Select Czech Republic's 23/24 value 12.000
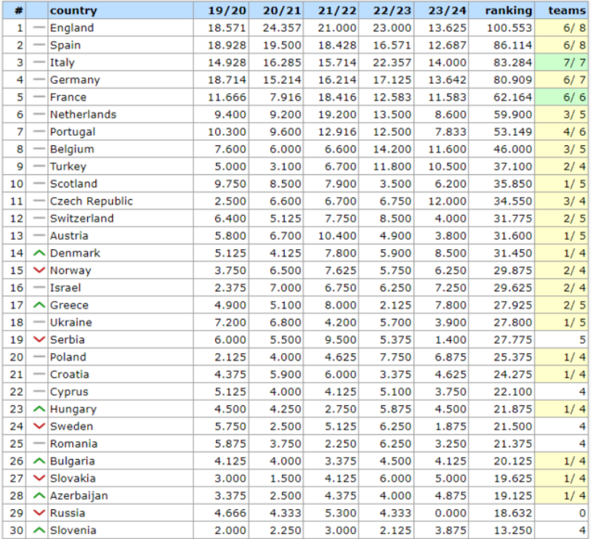Viewport: 591px width, 539px height. (447, 201)
